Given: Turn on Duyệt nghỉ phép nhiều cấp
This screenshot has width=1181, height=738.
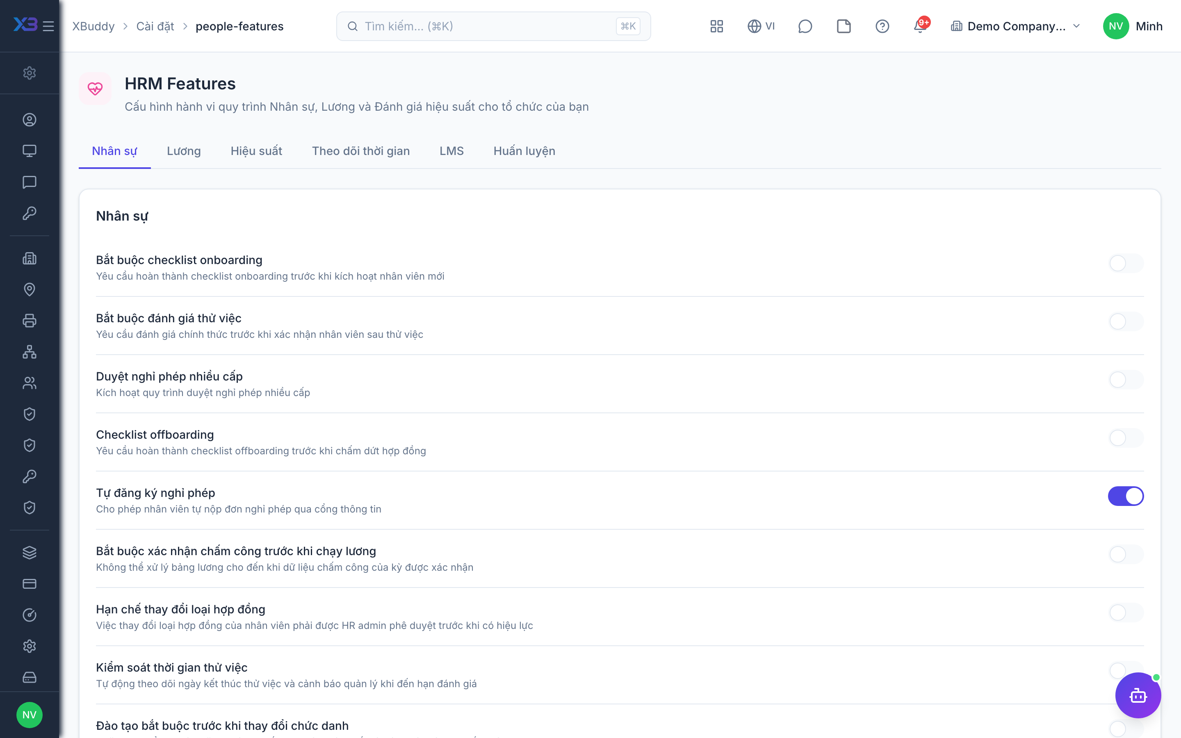Looking at the screenshot, I should pyautogui.click(x=1126, y=380).
